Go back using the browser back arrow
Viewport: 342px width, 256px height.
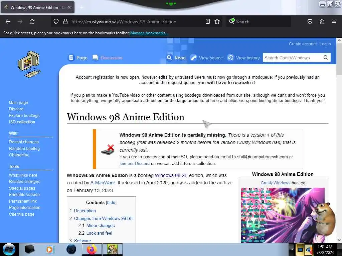[8, 22]
